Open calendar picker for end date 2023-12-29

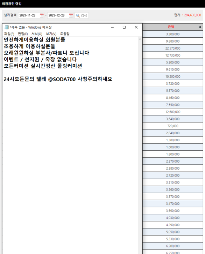[x=71, y=15]
